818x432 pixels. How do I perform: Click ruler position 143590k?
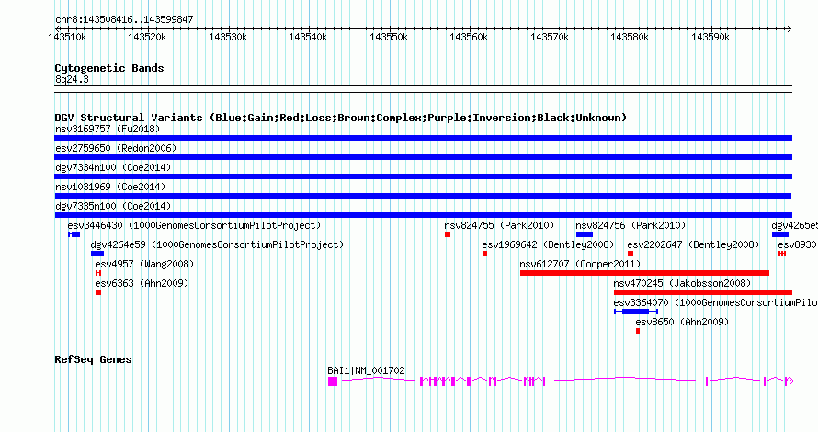pos(711,37)
